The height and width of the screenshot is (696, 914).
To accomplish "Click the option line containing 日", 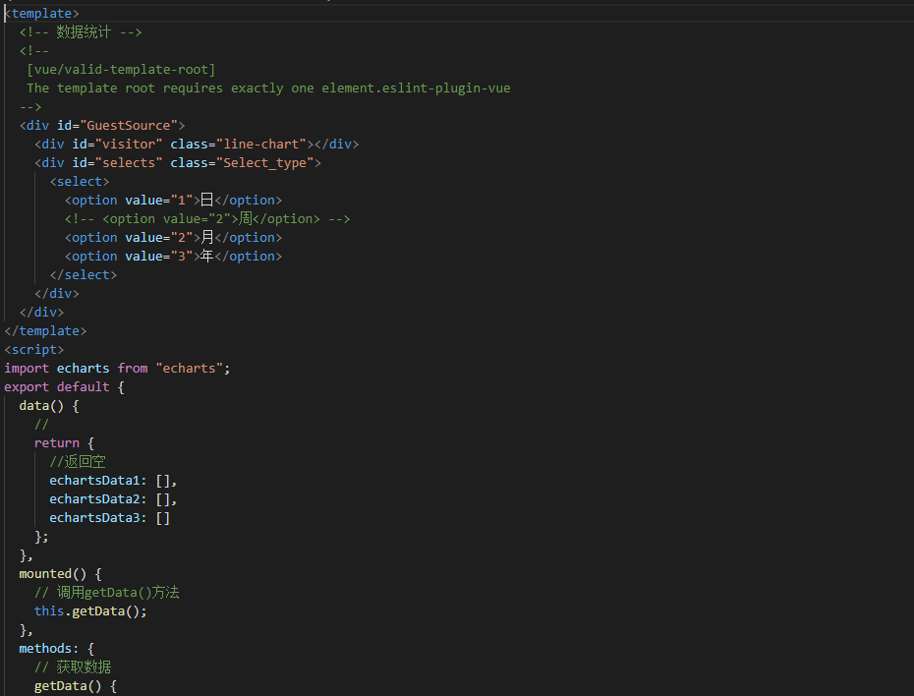I will click(x=173, y=200).
